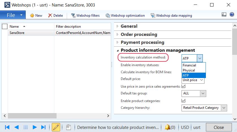Uncheck Enable product categories checkbox

point(184,101)
